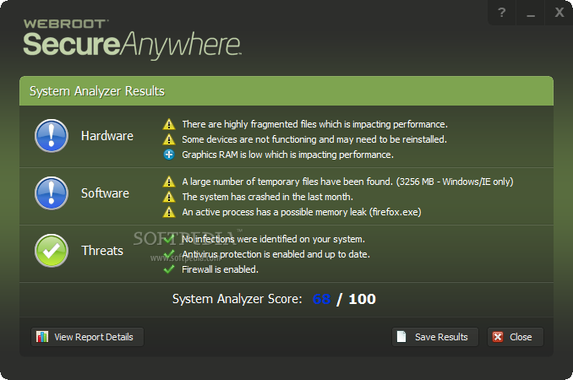
Task: Click the Threats category label
Action: 102,251
